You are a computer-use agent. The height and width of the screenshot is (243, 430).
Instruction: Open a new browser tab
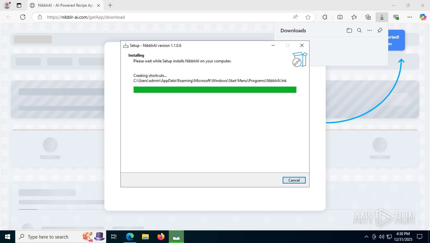click(110, 5)
